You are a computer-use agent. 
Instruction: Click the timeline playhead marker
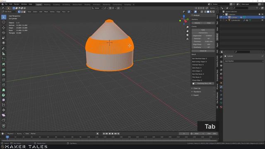(x=7, y=137)
